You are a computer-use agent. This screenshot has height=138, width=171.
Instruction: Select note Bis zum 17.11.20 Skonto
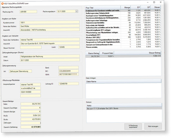pos(124,109)
